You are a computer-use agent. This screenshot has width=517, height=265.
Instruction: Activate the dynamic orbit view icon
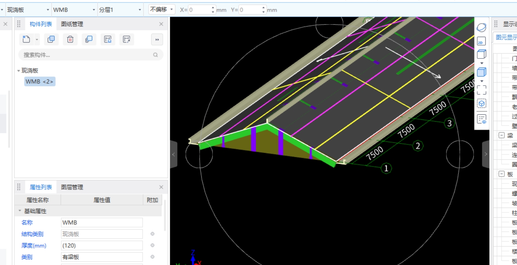tap(481, 28)
